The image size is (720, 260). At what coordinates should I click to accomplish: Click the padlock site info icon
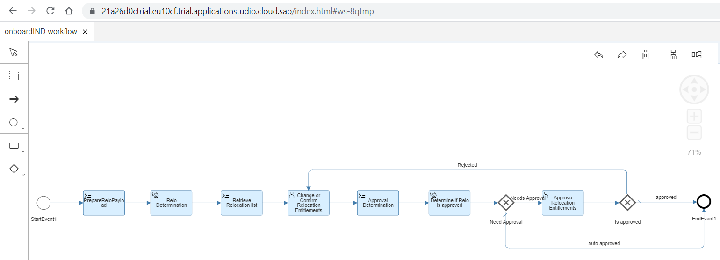(92, 11)
